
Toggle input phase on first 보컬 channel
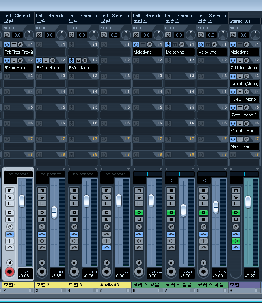coord(7,35)
